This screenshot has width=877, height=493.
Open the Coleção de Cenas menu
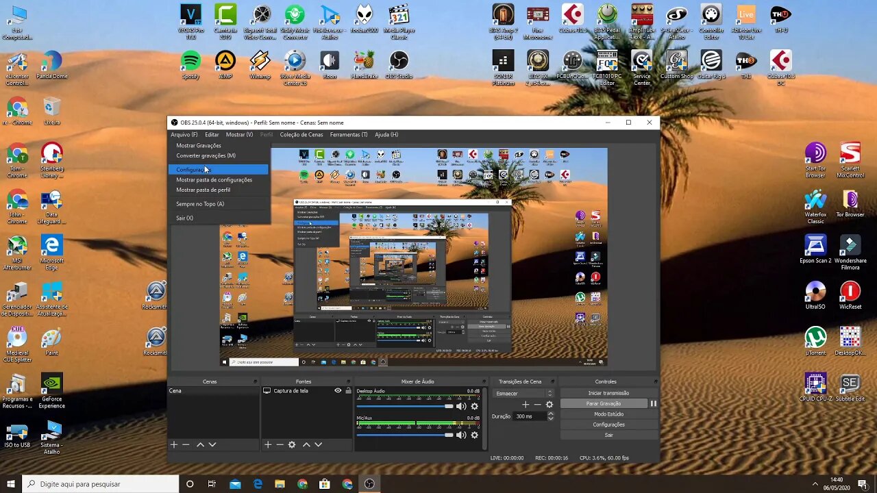pyautogui.click(x=301, y=135)
